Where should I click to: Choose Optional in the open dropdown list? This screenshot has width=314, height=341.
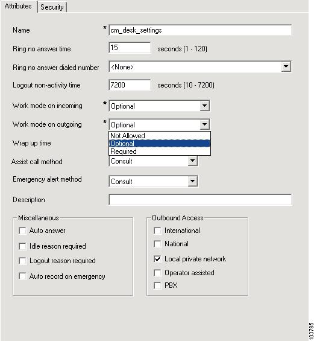coord(160,144)
